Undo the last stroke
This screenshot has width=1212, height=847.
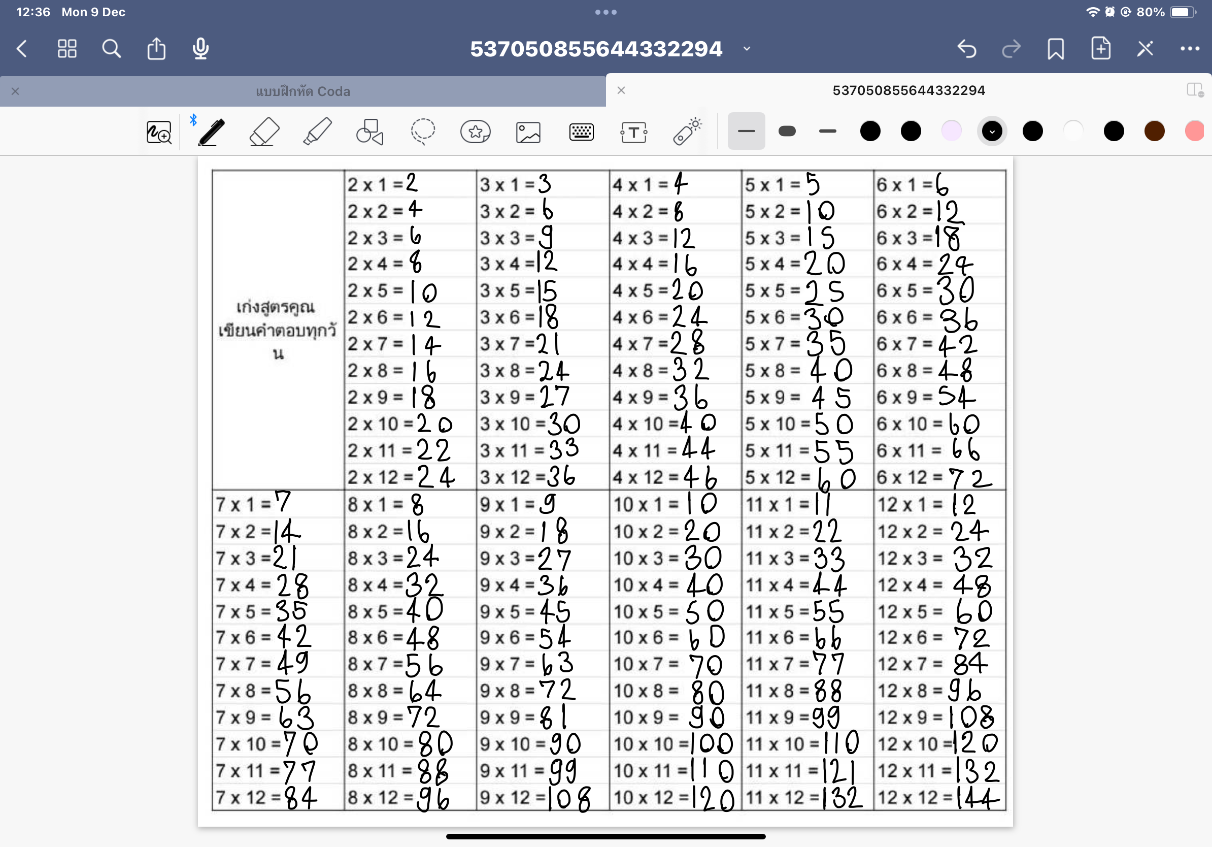click(x=966, y=49)
